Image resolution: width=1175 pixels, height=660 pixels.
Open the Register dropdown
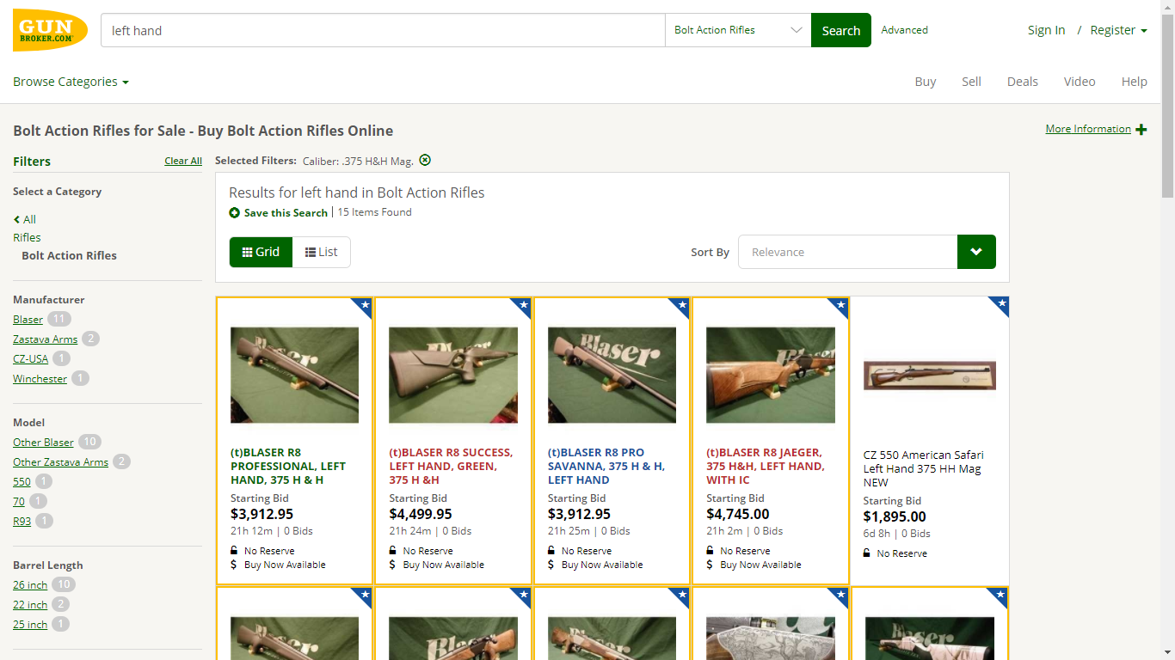[x=1118, y=30]
